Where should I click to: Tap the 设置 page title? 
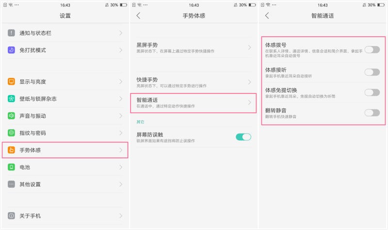[x=65, y=16]
